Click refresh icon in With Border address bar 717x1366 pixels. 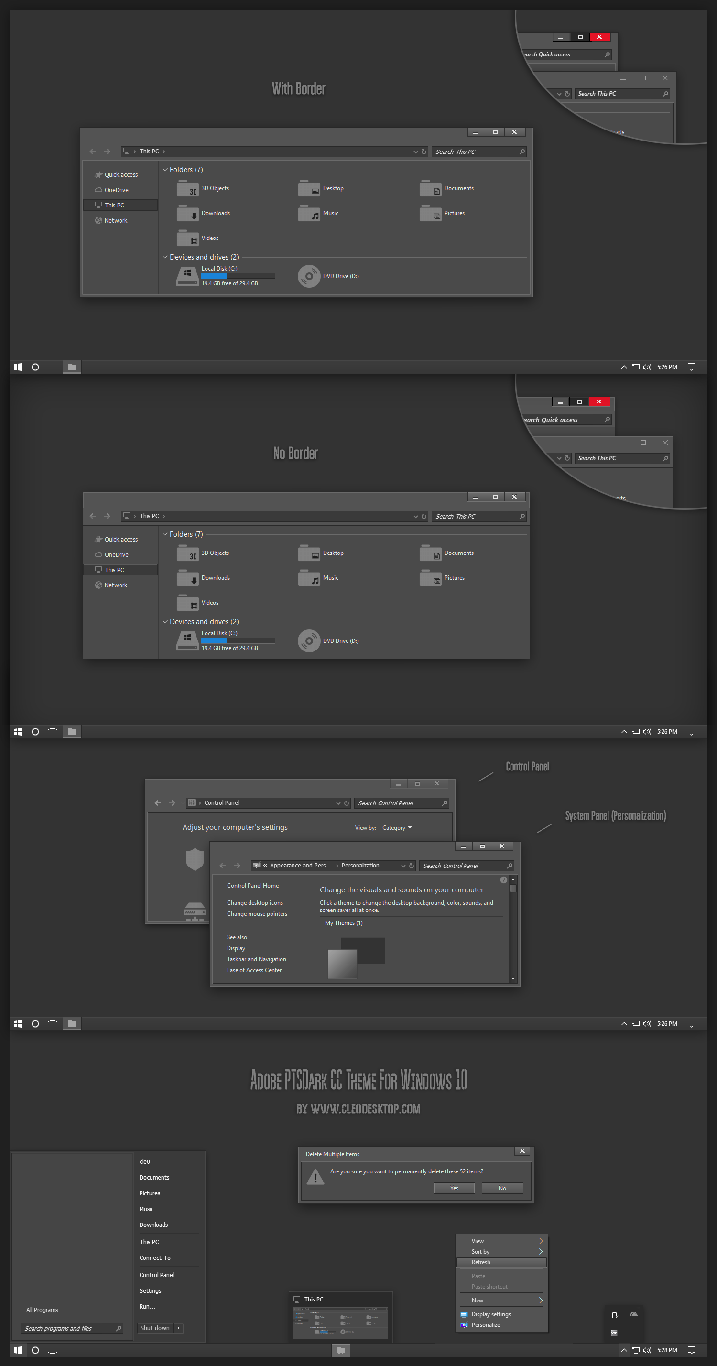coord(424,152)
